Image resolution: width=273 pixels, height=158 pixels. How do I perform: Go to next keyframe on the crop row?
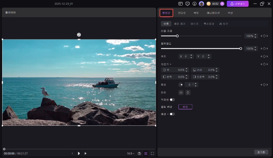[267, 64]
